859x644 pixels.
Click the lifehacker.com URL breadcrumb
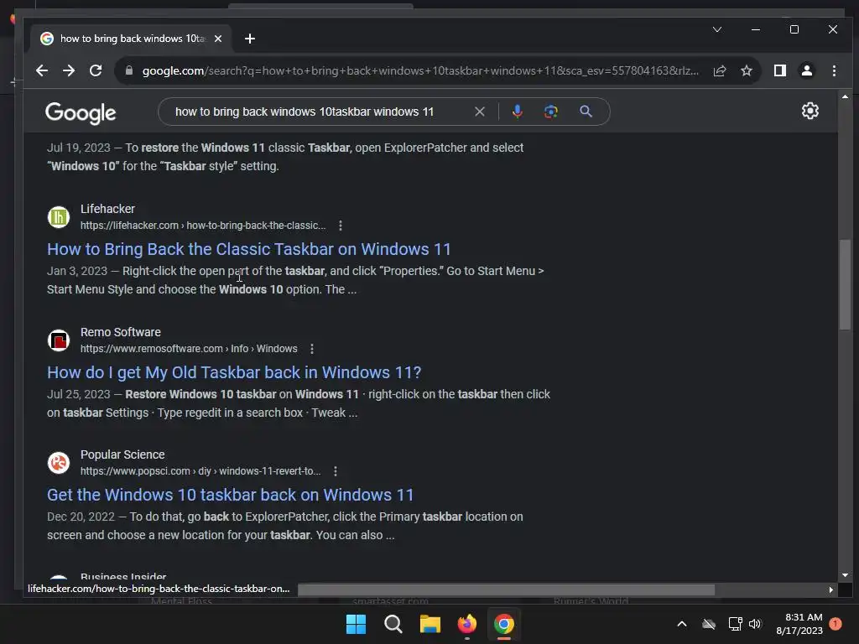[x=203, y=226]
